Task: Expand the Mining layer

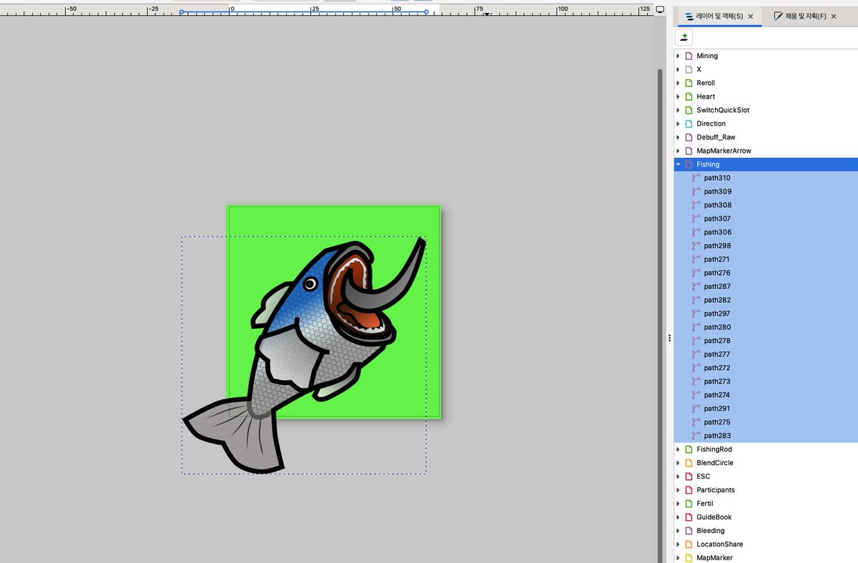Action: pos(678,56)
